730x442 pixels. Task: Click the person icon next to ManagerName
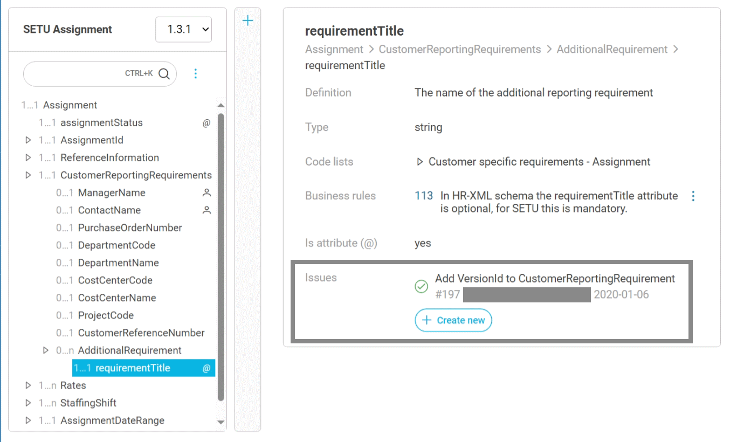coord(206,192)
